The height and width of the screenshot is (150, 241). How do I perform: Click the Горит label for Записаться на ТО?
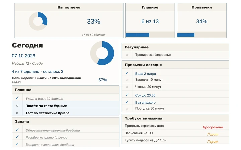(213, 134)
